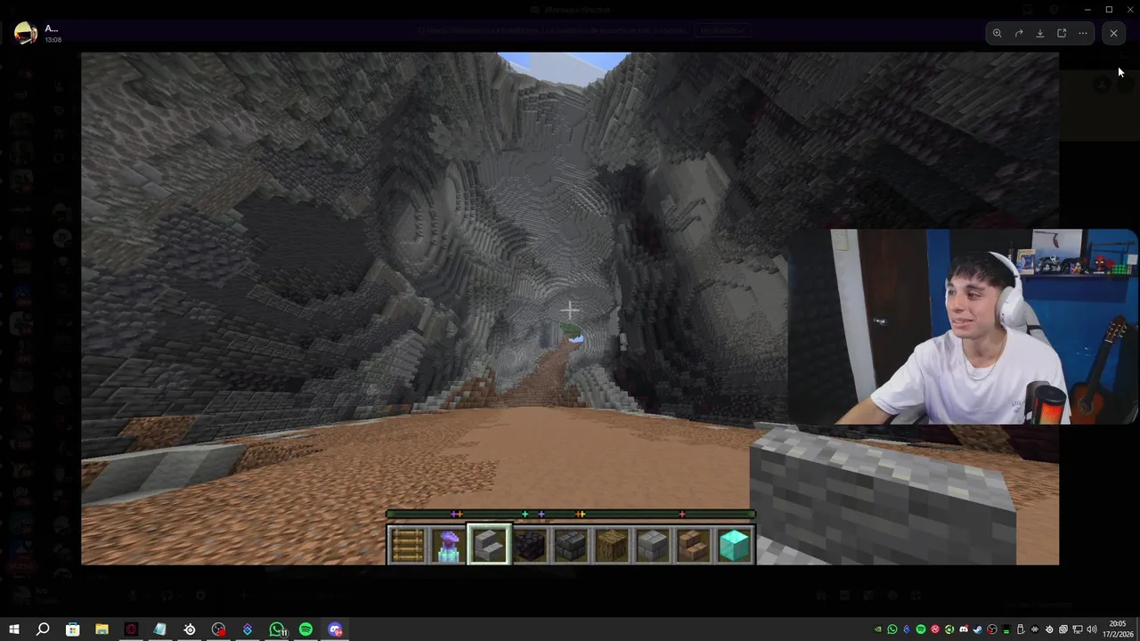Open OBS Studio recording on taskbar
Viewport: 1140px width, 641px height.
point(219,629)
